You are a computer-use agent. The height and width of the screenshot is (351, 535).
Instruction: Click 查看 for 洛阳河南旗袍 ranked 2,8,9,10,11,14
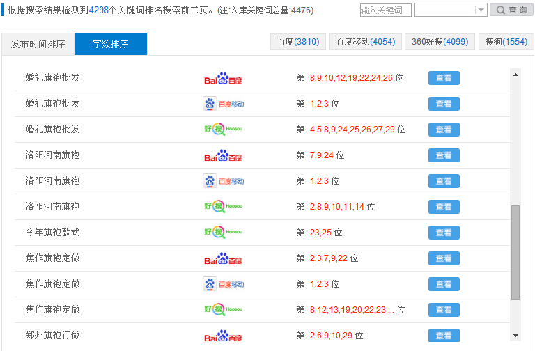[444, 207]
